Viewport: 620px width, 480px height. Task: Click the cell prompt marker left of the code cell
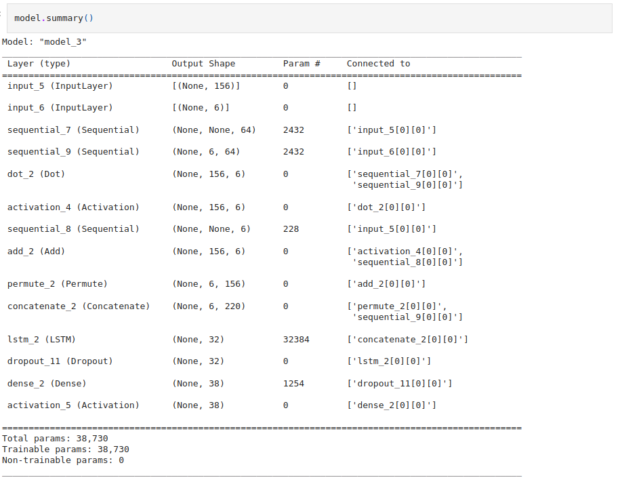coord(4,18)
